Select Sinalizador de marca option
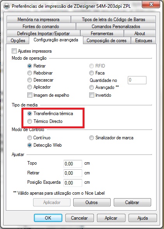The width and height of the screenshot is (164, 229). pos(92,138)
